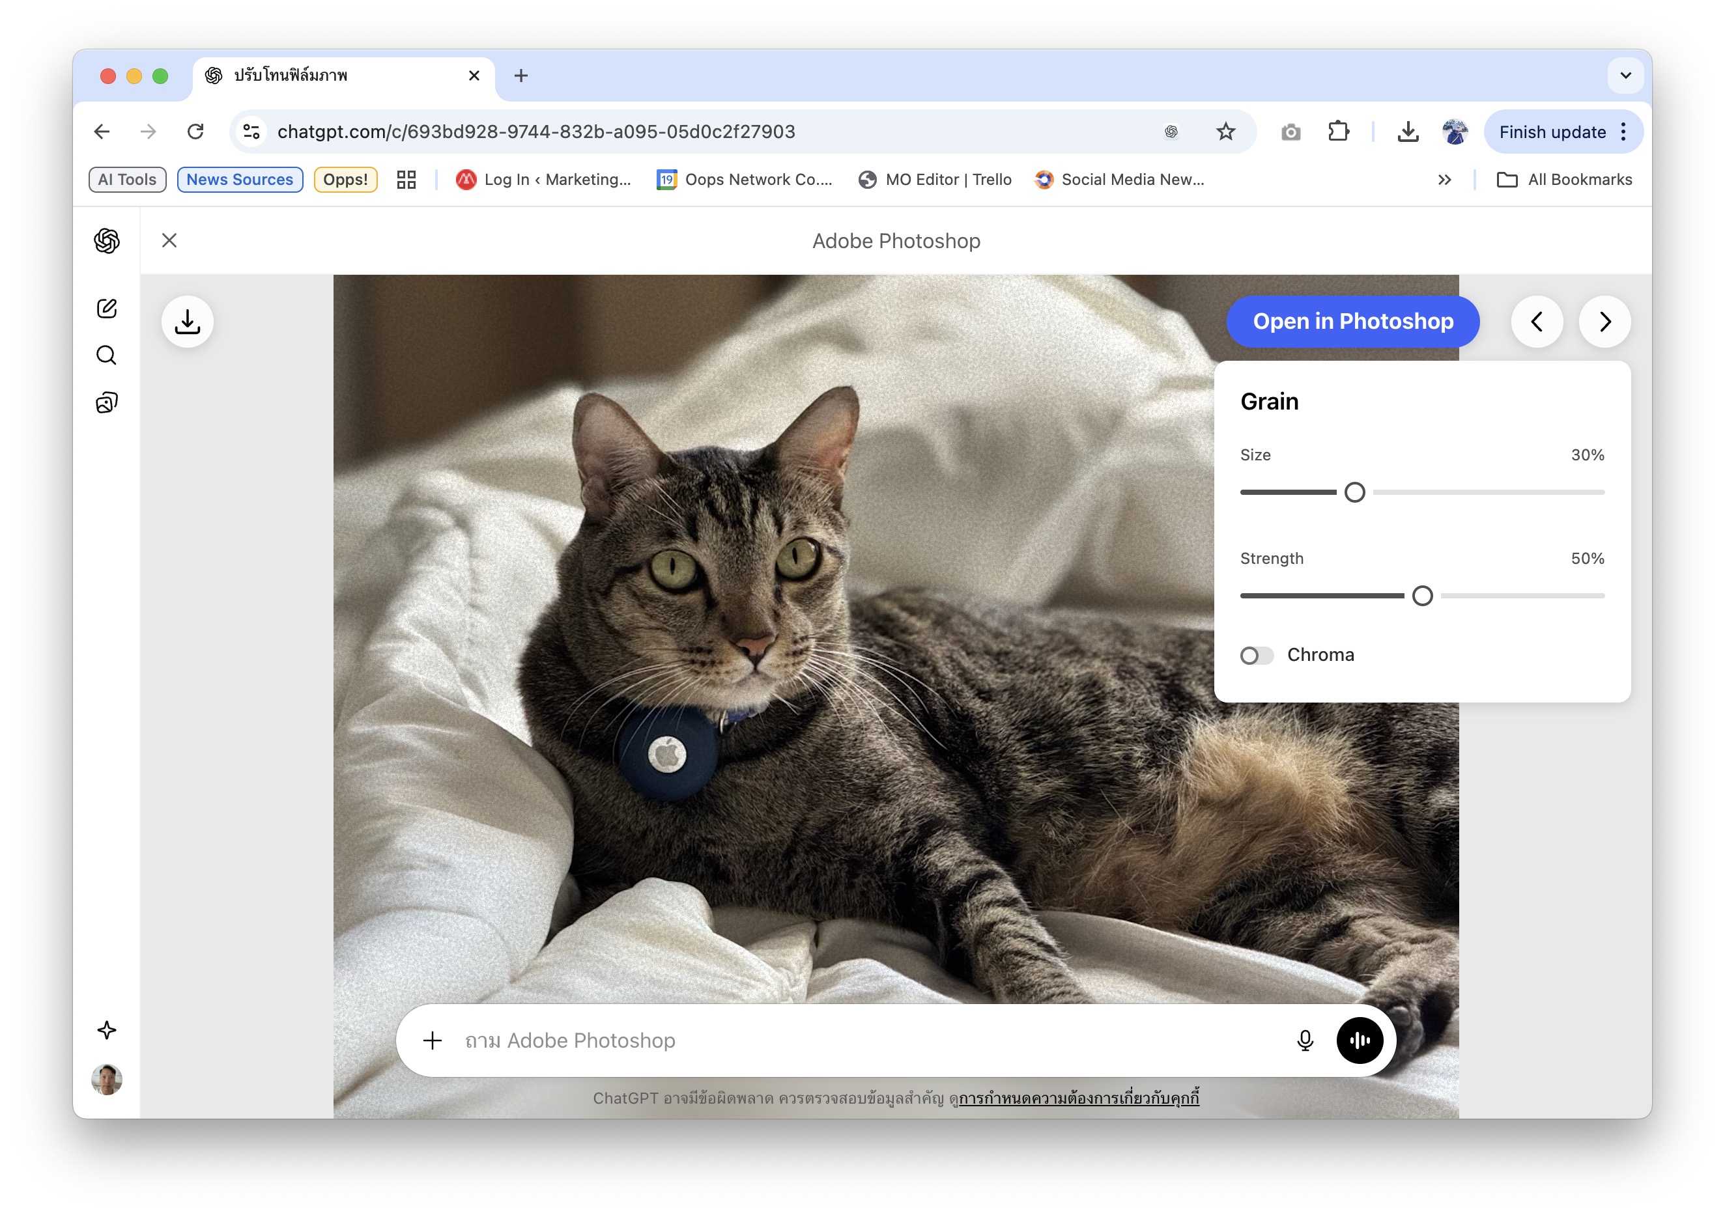Viewport: 1725px width, 1215px height.
Task: Click the plus attach icon in prompt
Action: click(x=433, y=1040)
